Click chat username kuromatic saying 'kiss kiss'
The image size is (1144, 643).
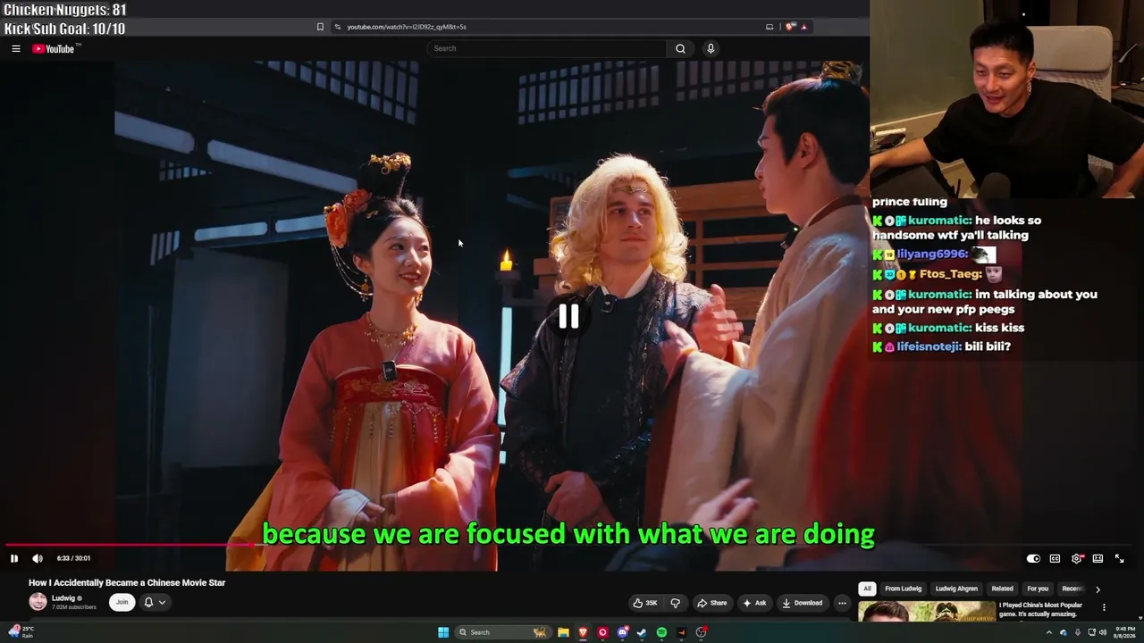point(939,328)
